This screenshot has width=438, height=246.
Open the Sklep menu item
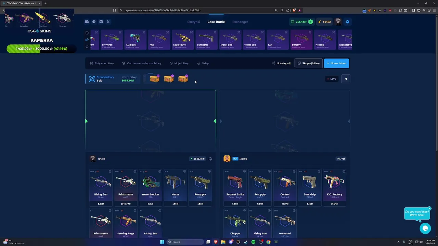pos(203,63)
